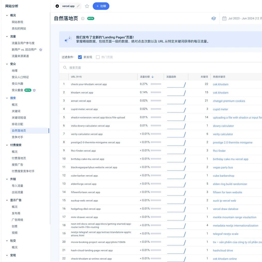Click the BETA badge next to 受众重叠

tap(28, 90)
